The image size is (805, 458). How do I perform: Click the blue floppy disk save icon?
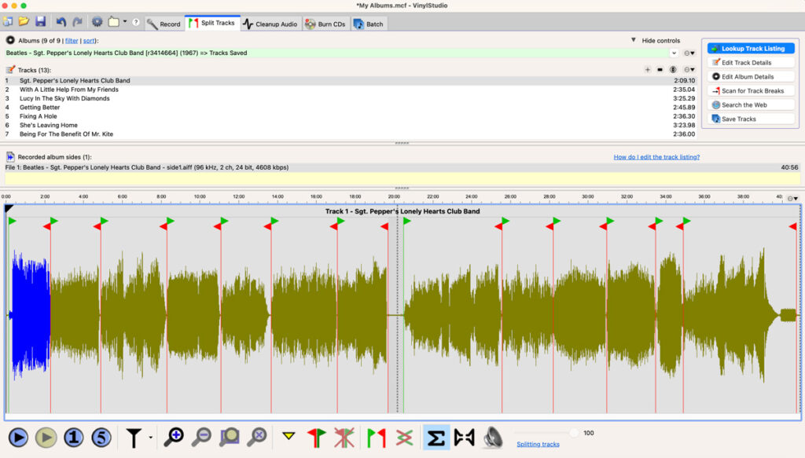point(40,21)
